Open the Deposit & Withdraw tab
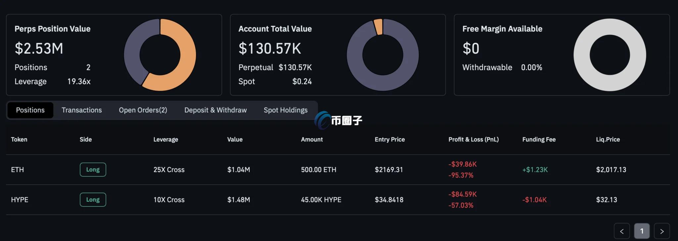 [x=215, y=110]
